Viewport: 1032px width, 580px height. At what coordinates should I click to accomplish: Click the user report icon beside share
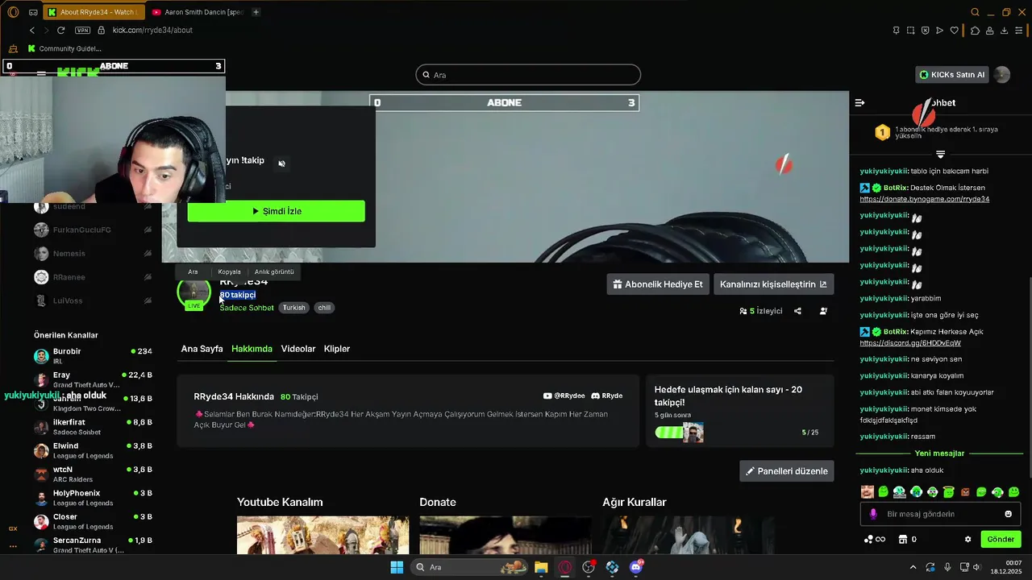[823, 311]
